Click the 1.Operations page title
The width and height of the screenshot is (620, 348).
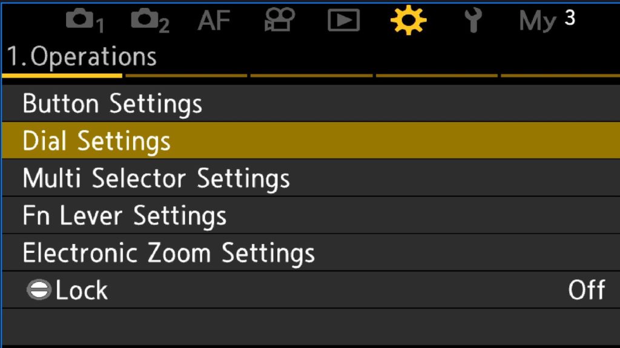[81, 57]
